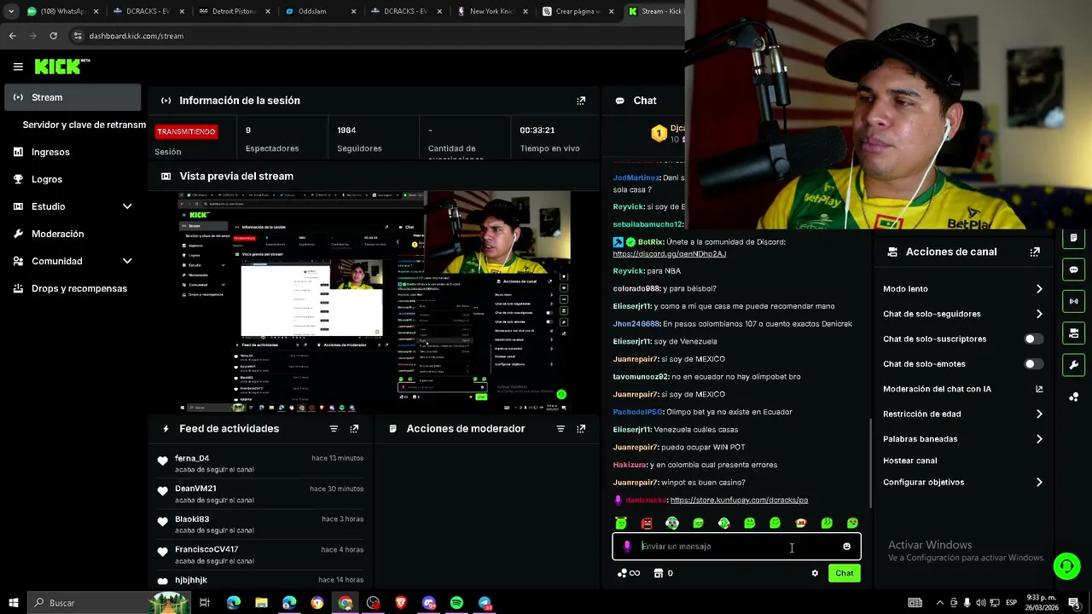Expand the Comunidad sidebar section
Viewport: 1092px width, 614px height.
point(127,261)
